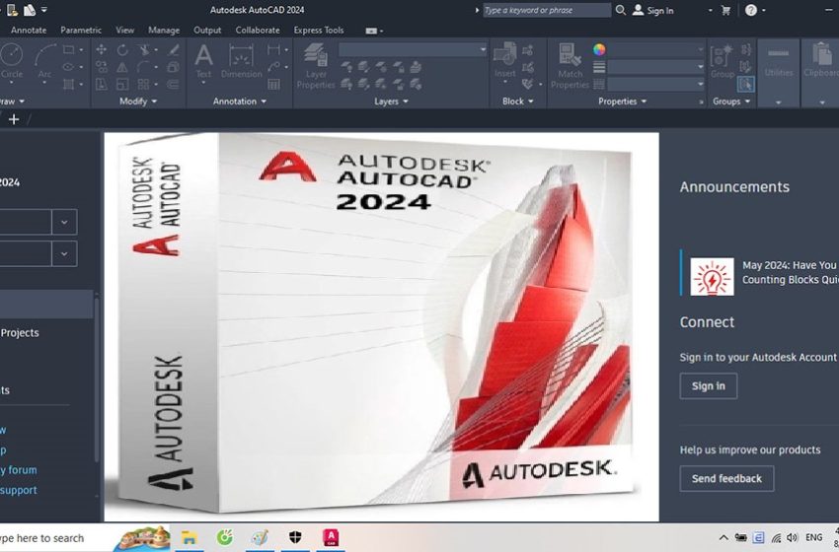Pick the Ellipse tool in Draw panel
Viewport: 839px width, 552px height.
click(x=69, y=67)
